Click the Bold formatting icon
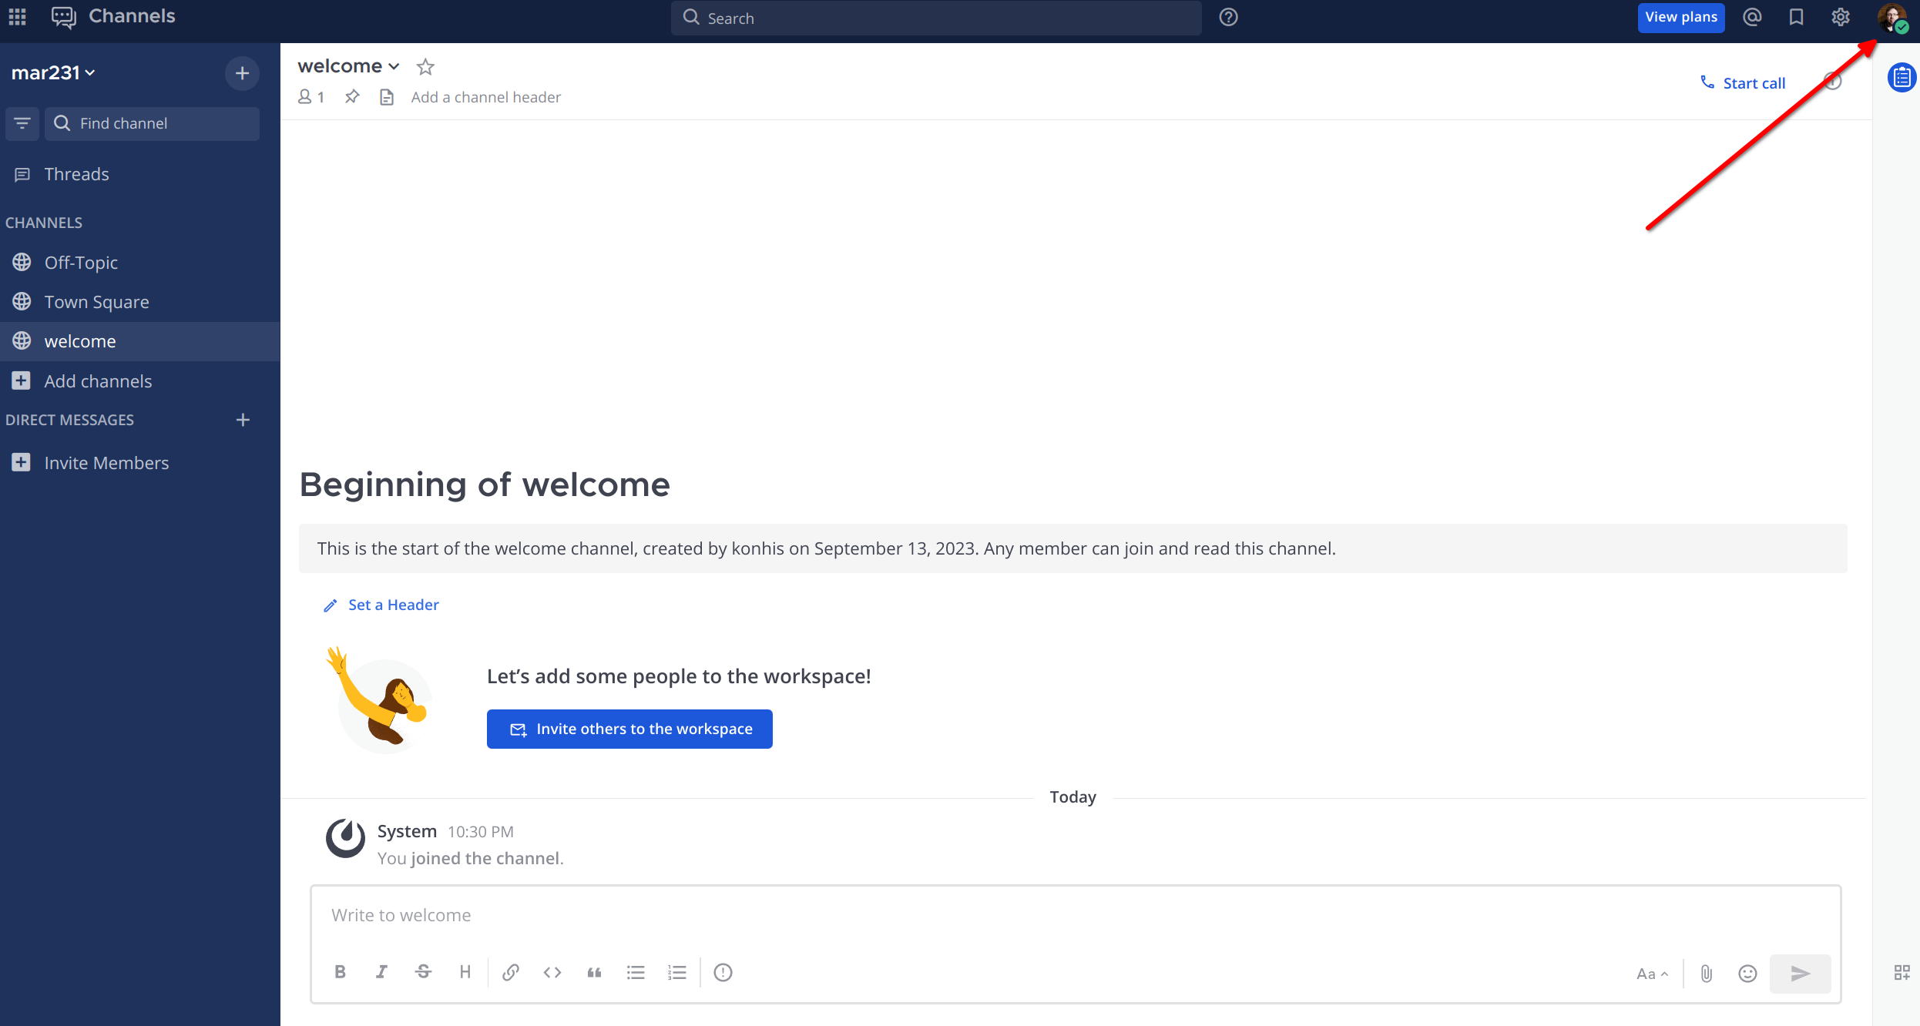This screenshot has height=1026, width=1920. [x=340, y=972]
